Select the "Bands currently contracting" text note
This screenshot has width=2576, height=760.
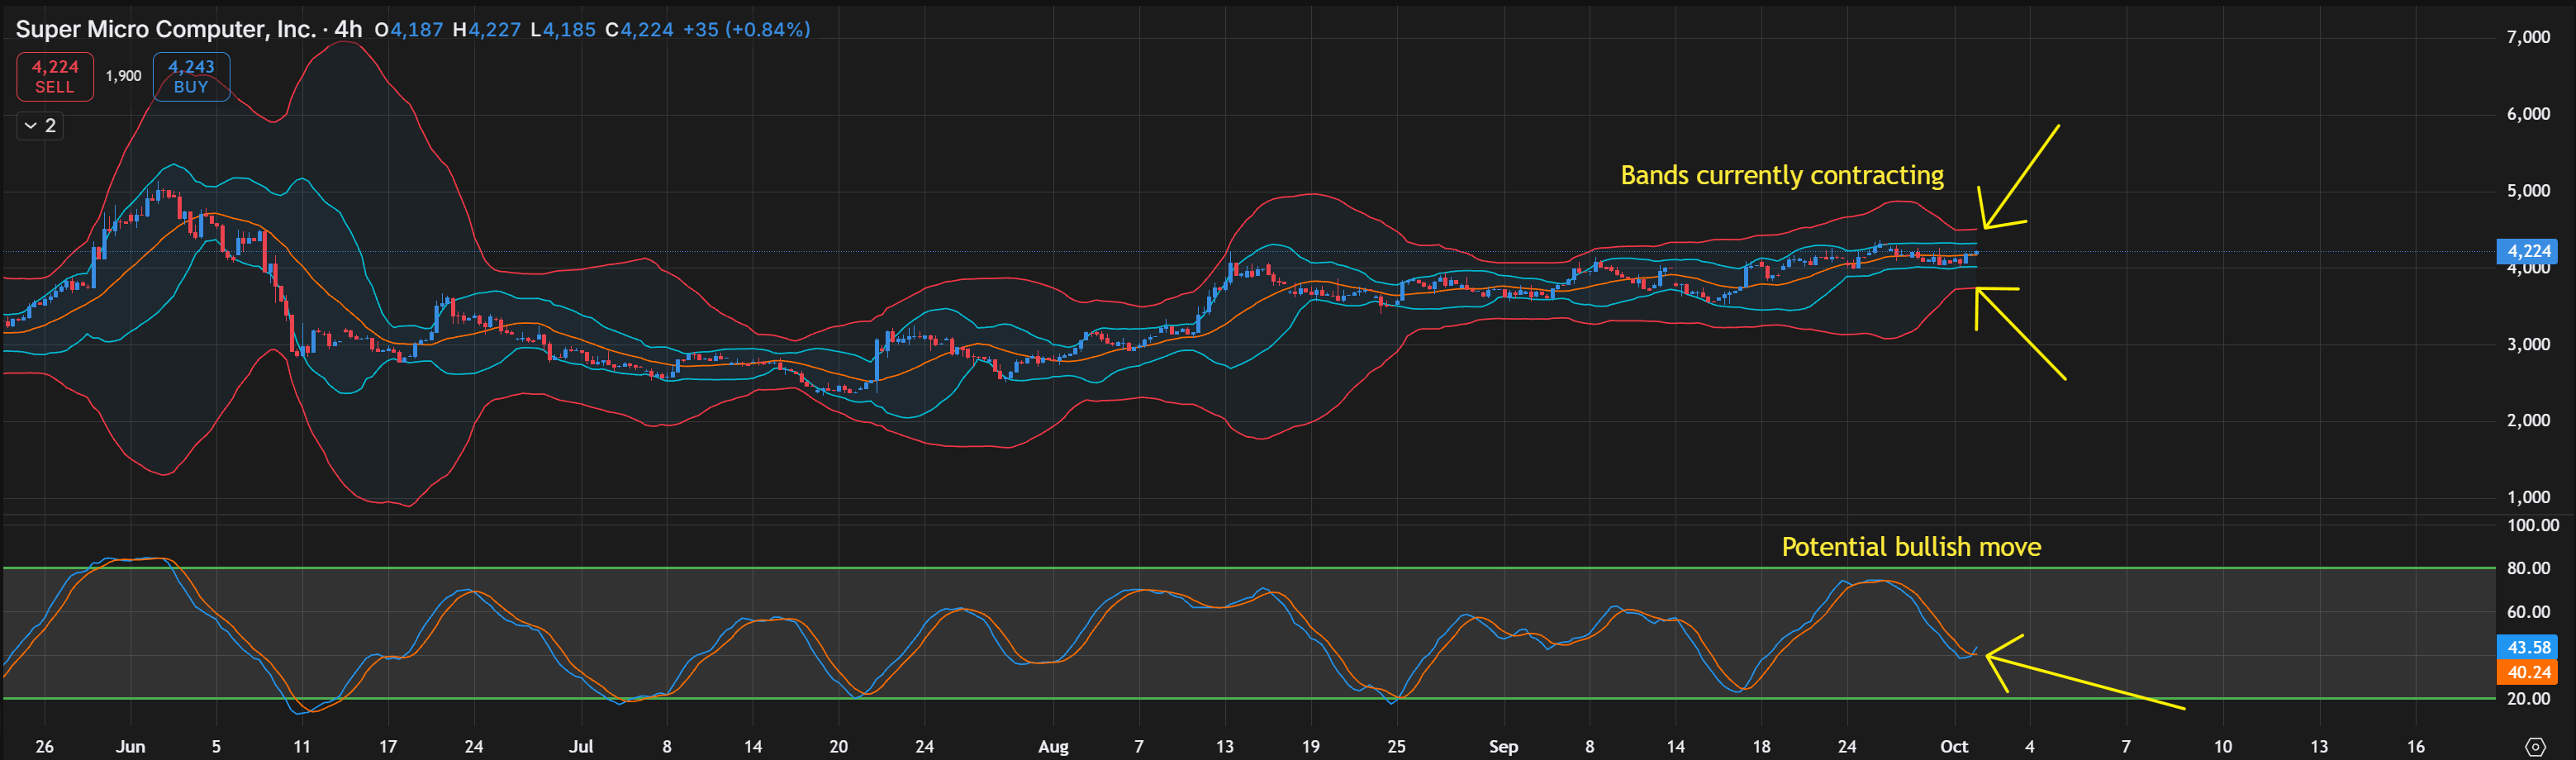tap(1782, 176)
